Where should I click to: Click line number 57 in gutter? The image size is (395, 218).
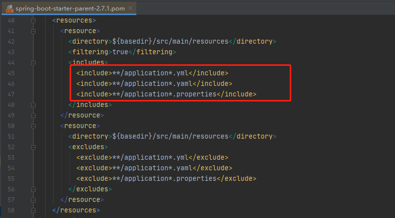click(11, 200)
